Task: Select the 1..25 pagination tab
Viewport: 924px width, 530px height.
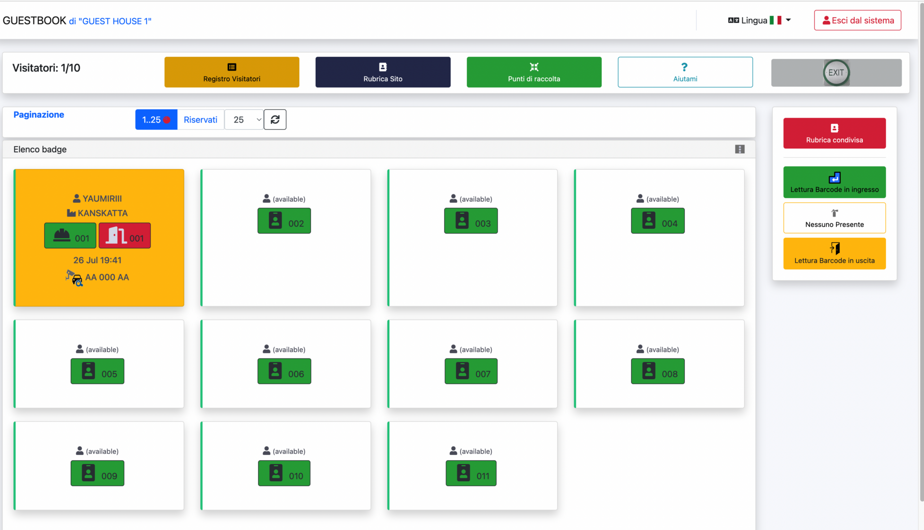Action: (156, 120)
